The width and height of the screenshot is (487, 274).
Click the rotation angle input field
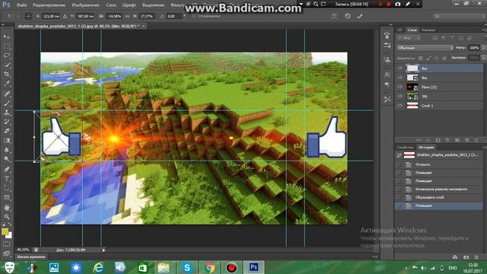(x=174, y=16)
